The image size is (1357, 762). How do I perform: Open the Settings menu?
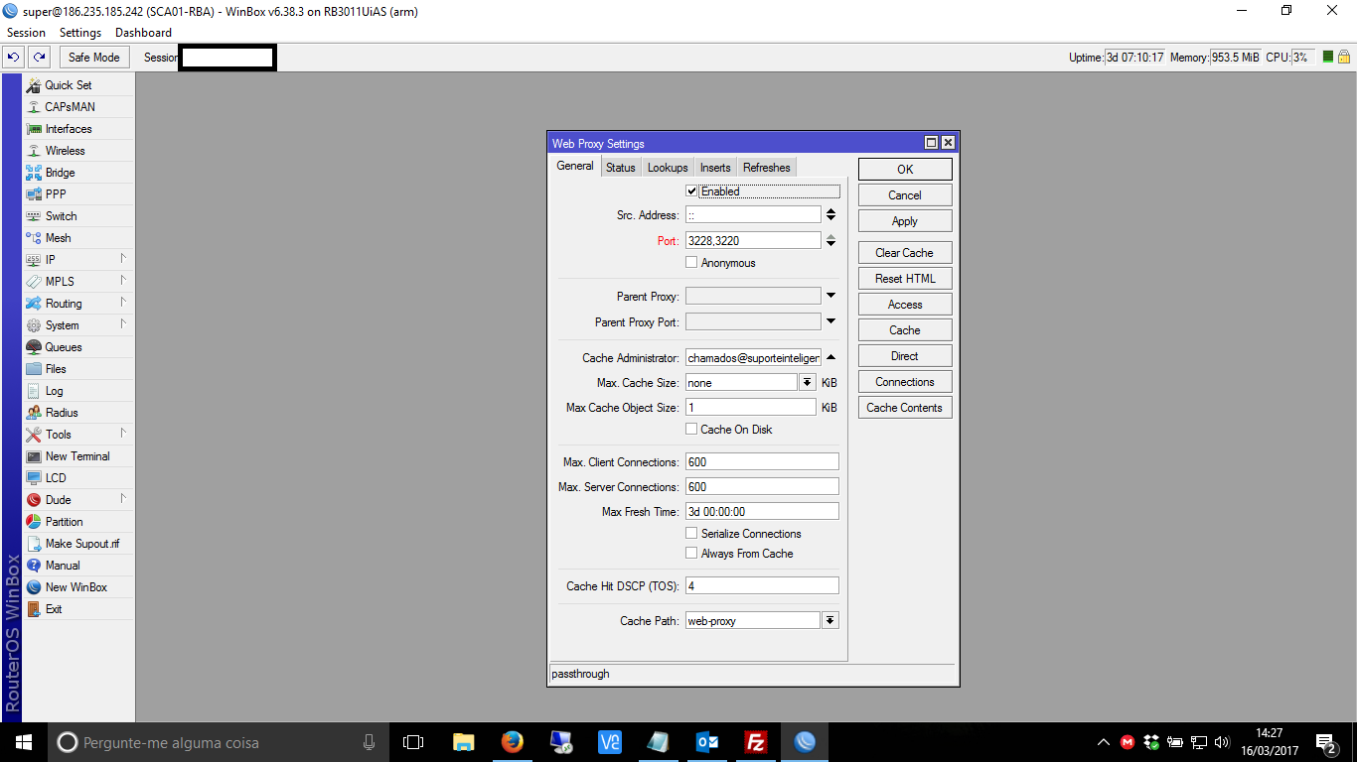[x=80, y=33]
